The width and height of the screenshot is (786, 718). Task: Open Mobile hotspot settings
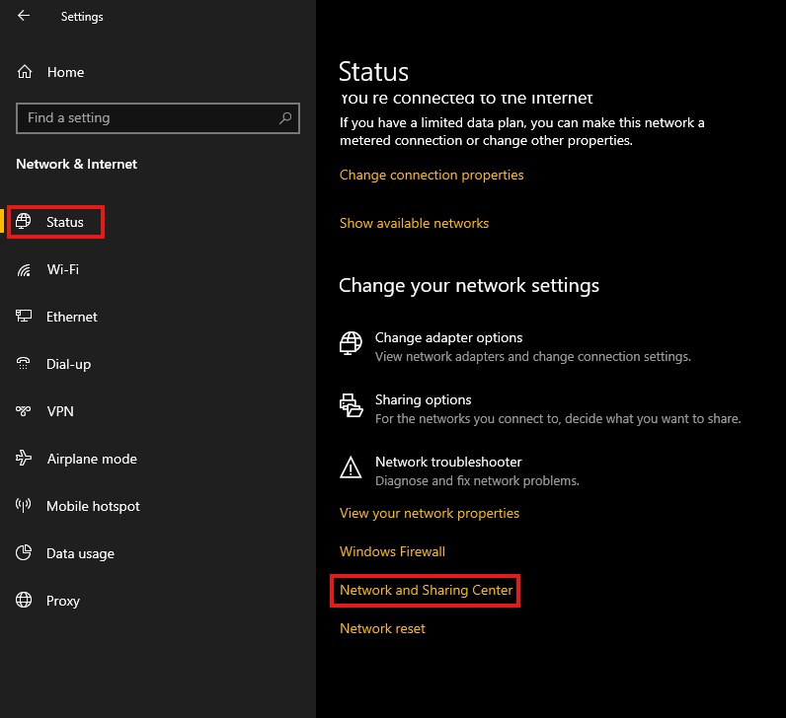[93, 506]
